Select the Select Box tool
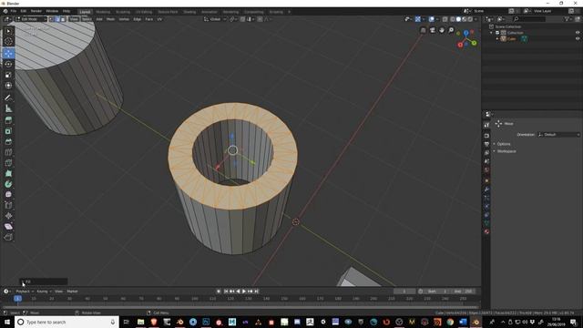Screen dimensions: 583x328 pos(8,31)
